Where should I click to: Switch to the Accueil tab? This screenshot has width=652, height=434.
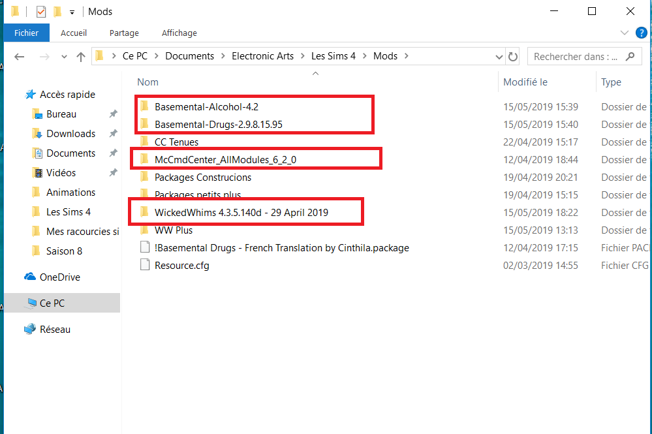[x=74, y=33]
